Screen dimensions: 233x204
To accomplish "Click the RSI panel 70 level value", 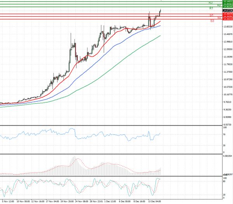I will tap(224, 134).
